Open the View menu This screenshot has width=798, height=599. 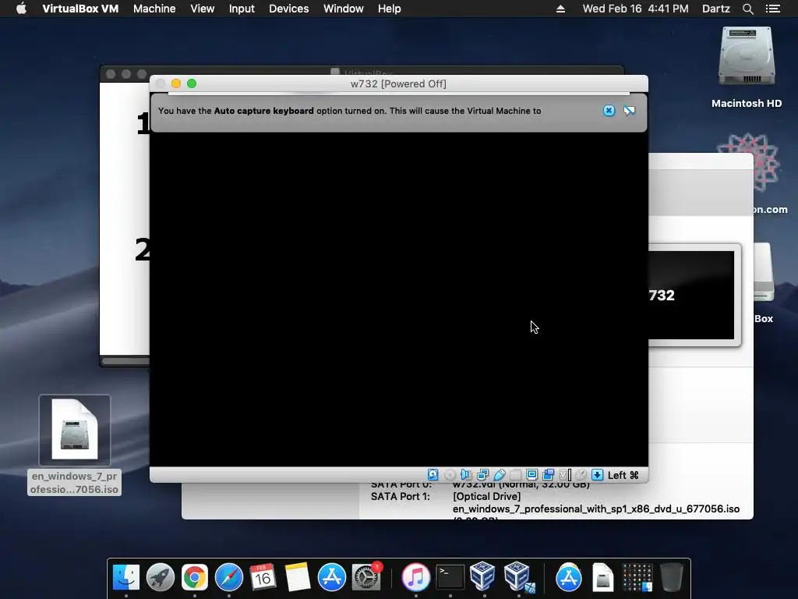(202, 9)
